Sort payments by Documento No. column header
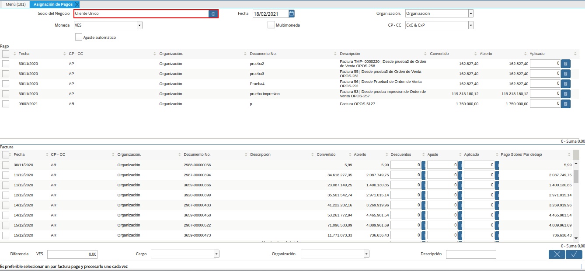This screenshot has width=585, height=271. [263, 54]
